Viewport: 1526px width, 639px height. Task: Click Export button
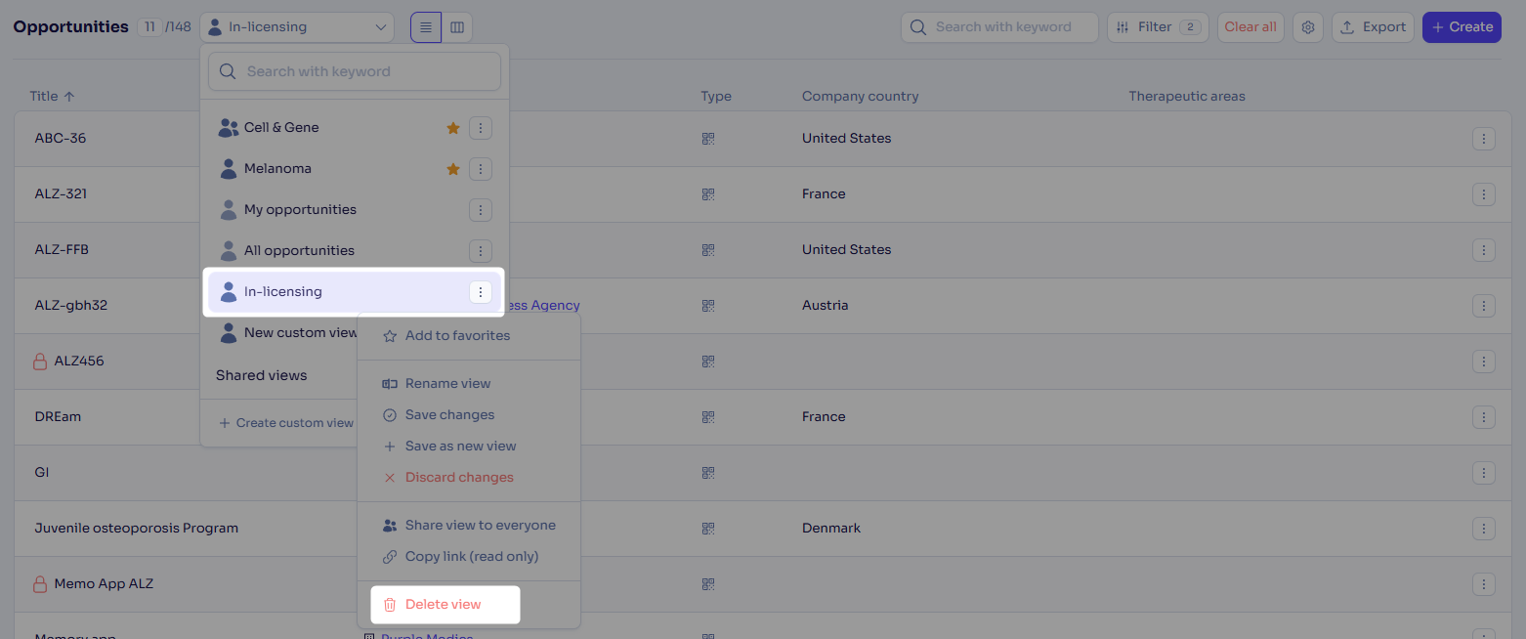point(1373,27)
